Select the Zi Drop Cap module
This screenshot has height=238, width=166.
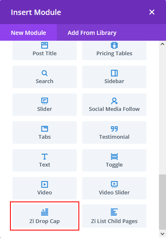pyautogui.click(x=44, y=216)
